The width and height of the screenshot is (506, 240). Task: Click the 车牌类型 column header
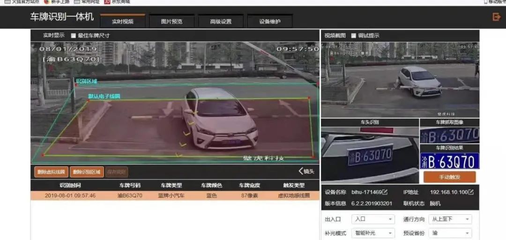click(x=171, y=186)
